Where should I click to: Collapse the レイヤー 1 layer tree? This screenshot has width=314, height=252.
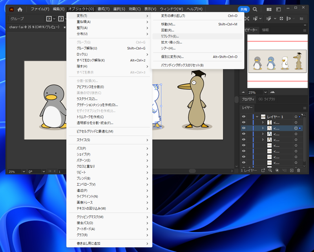point(257,117)
